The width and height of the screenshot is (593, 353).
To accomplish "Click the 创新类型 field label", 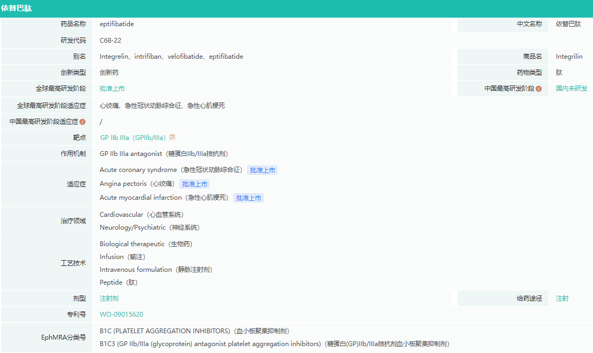I will pos(73,72).
